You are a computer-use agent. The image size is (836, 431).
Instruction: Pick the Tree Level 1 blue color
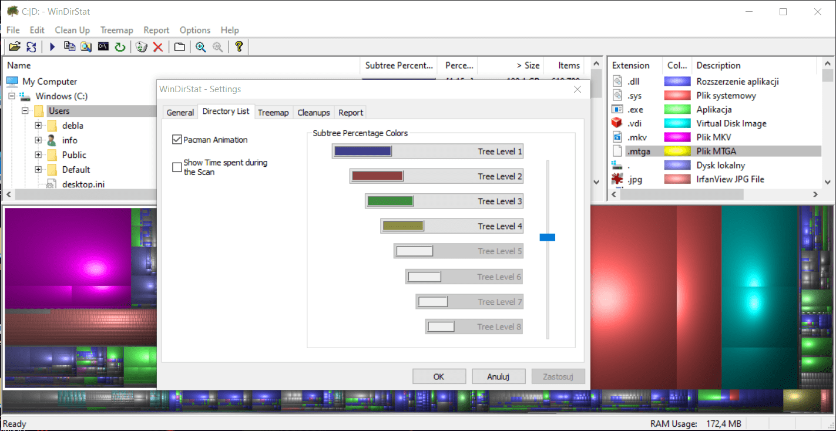(x=362, y=151)
